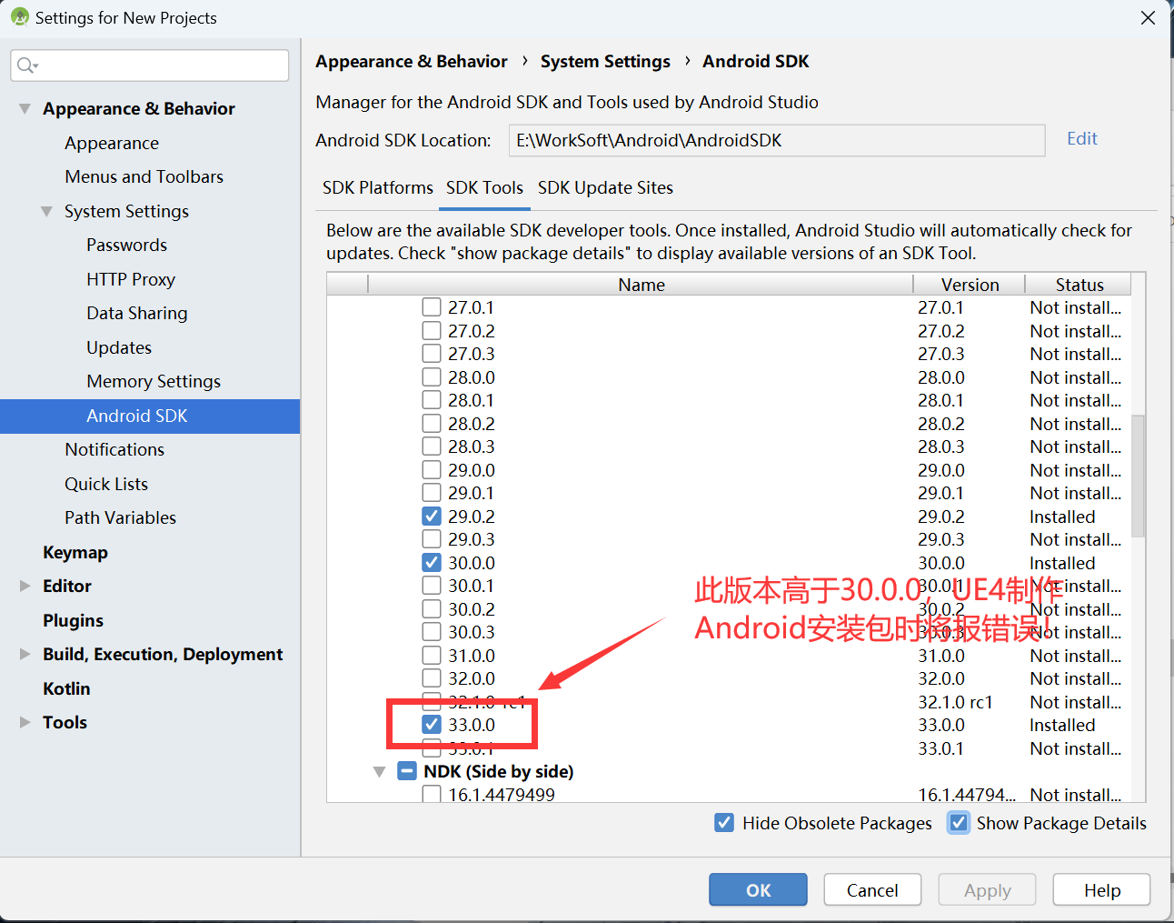Check the 27.0.2 build tools checkbox
Screen dimensions: 1174x923
(x=432, y=332)
